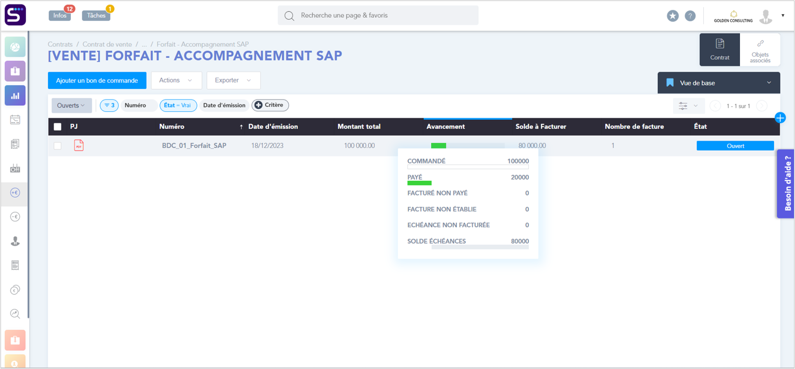Image resolution: width=795 pixels, height=369 pixels.
Task: Click the Date d'émission filter chip
Action: (x=224, y=105)
